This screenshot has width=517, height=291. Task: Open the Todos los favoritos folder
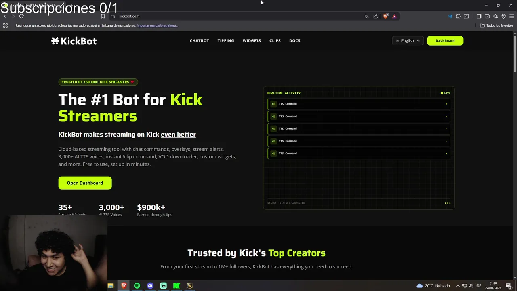[496, 25]
